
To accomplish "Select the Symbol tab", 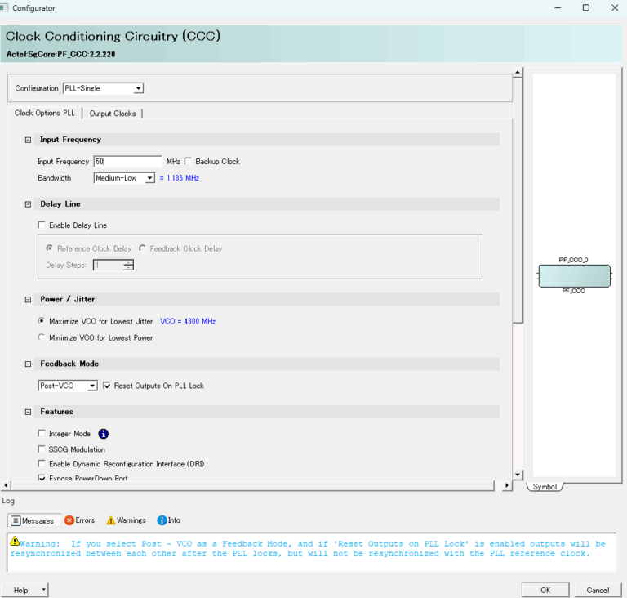I will tap(545, 487).
